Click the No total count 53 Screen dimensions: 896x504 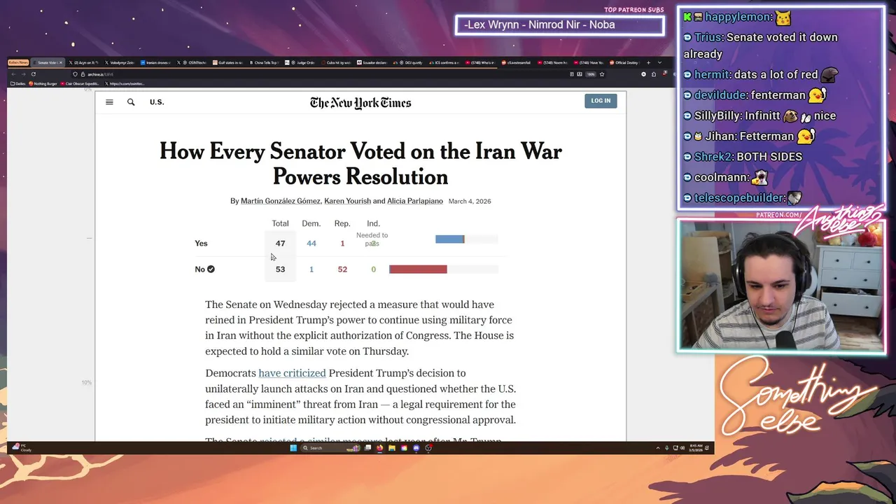pyautogui.click(x=280, y=269)
